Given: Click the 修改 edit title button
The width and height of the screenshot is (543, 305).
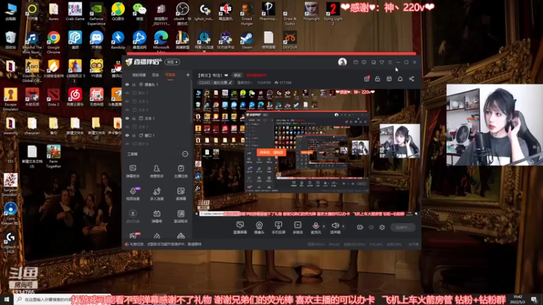Looking at the screenshot, I should tap(237, 75).
